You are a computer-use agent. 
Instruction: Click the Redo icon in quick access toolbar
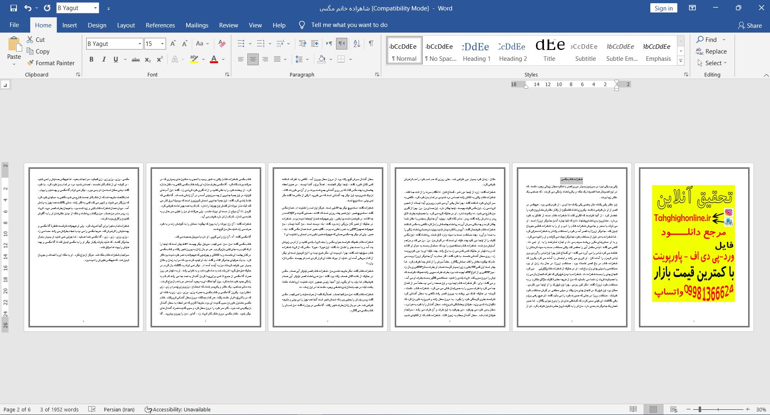coord(47,8)
